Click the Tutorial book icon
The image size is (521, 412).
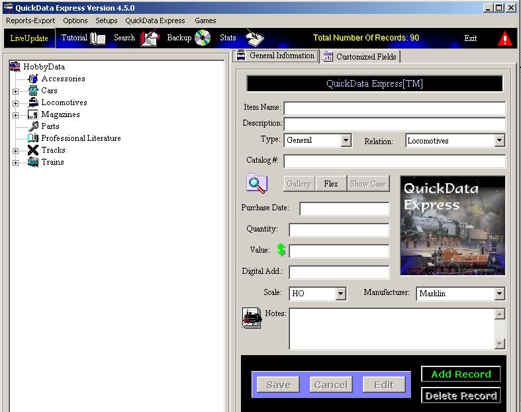[98, 38]
